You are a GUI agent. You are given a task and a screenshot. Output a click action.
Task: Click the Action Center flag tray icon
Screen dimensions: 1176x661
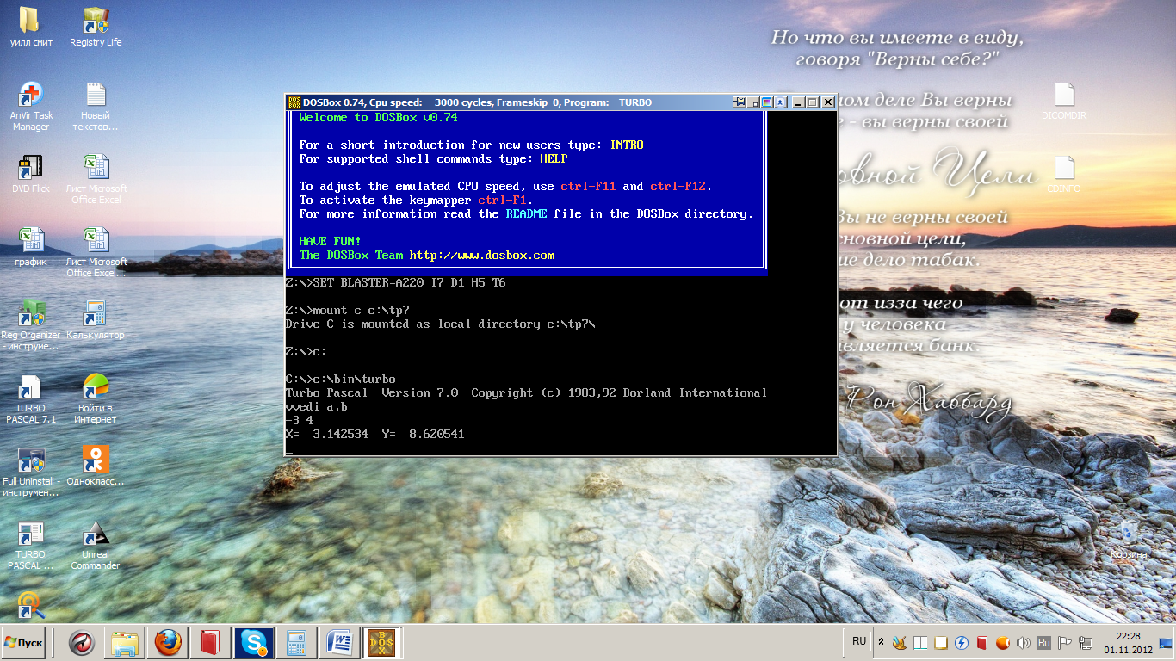1064,643
